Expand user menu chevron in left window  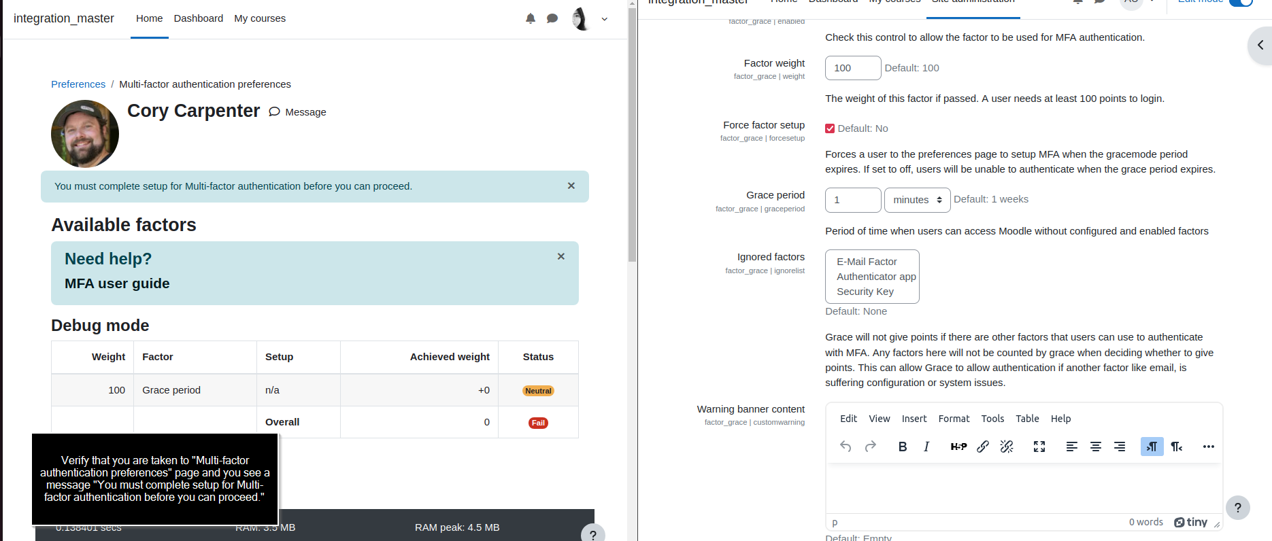pos(604,19)
